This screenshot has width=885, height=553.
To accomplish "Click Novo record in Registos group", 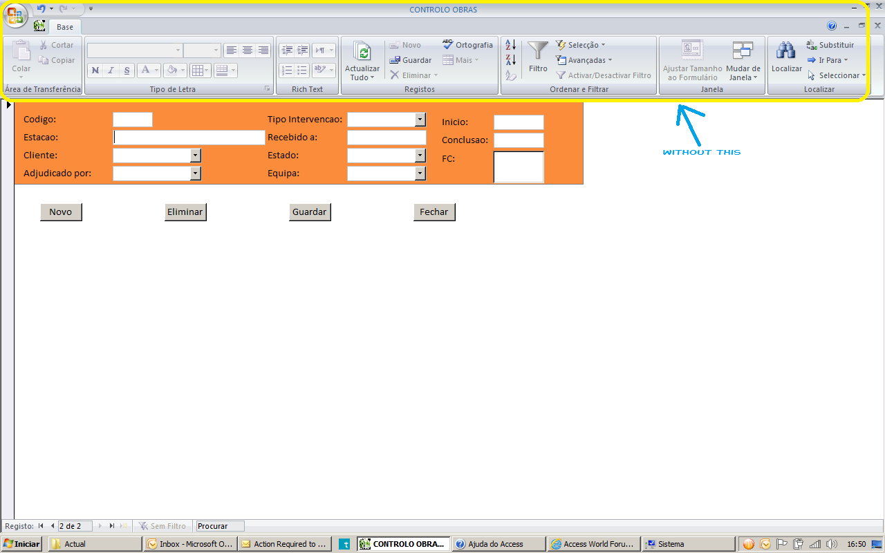I will point(405,45).
